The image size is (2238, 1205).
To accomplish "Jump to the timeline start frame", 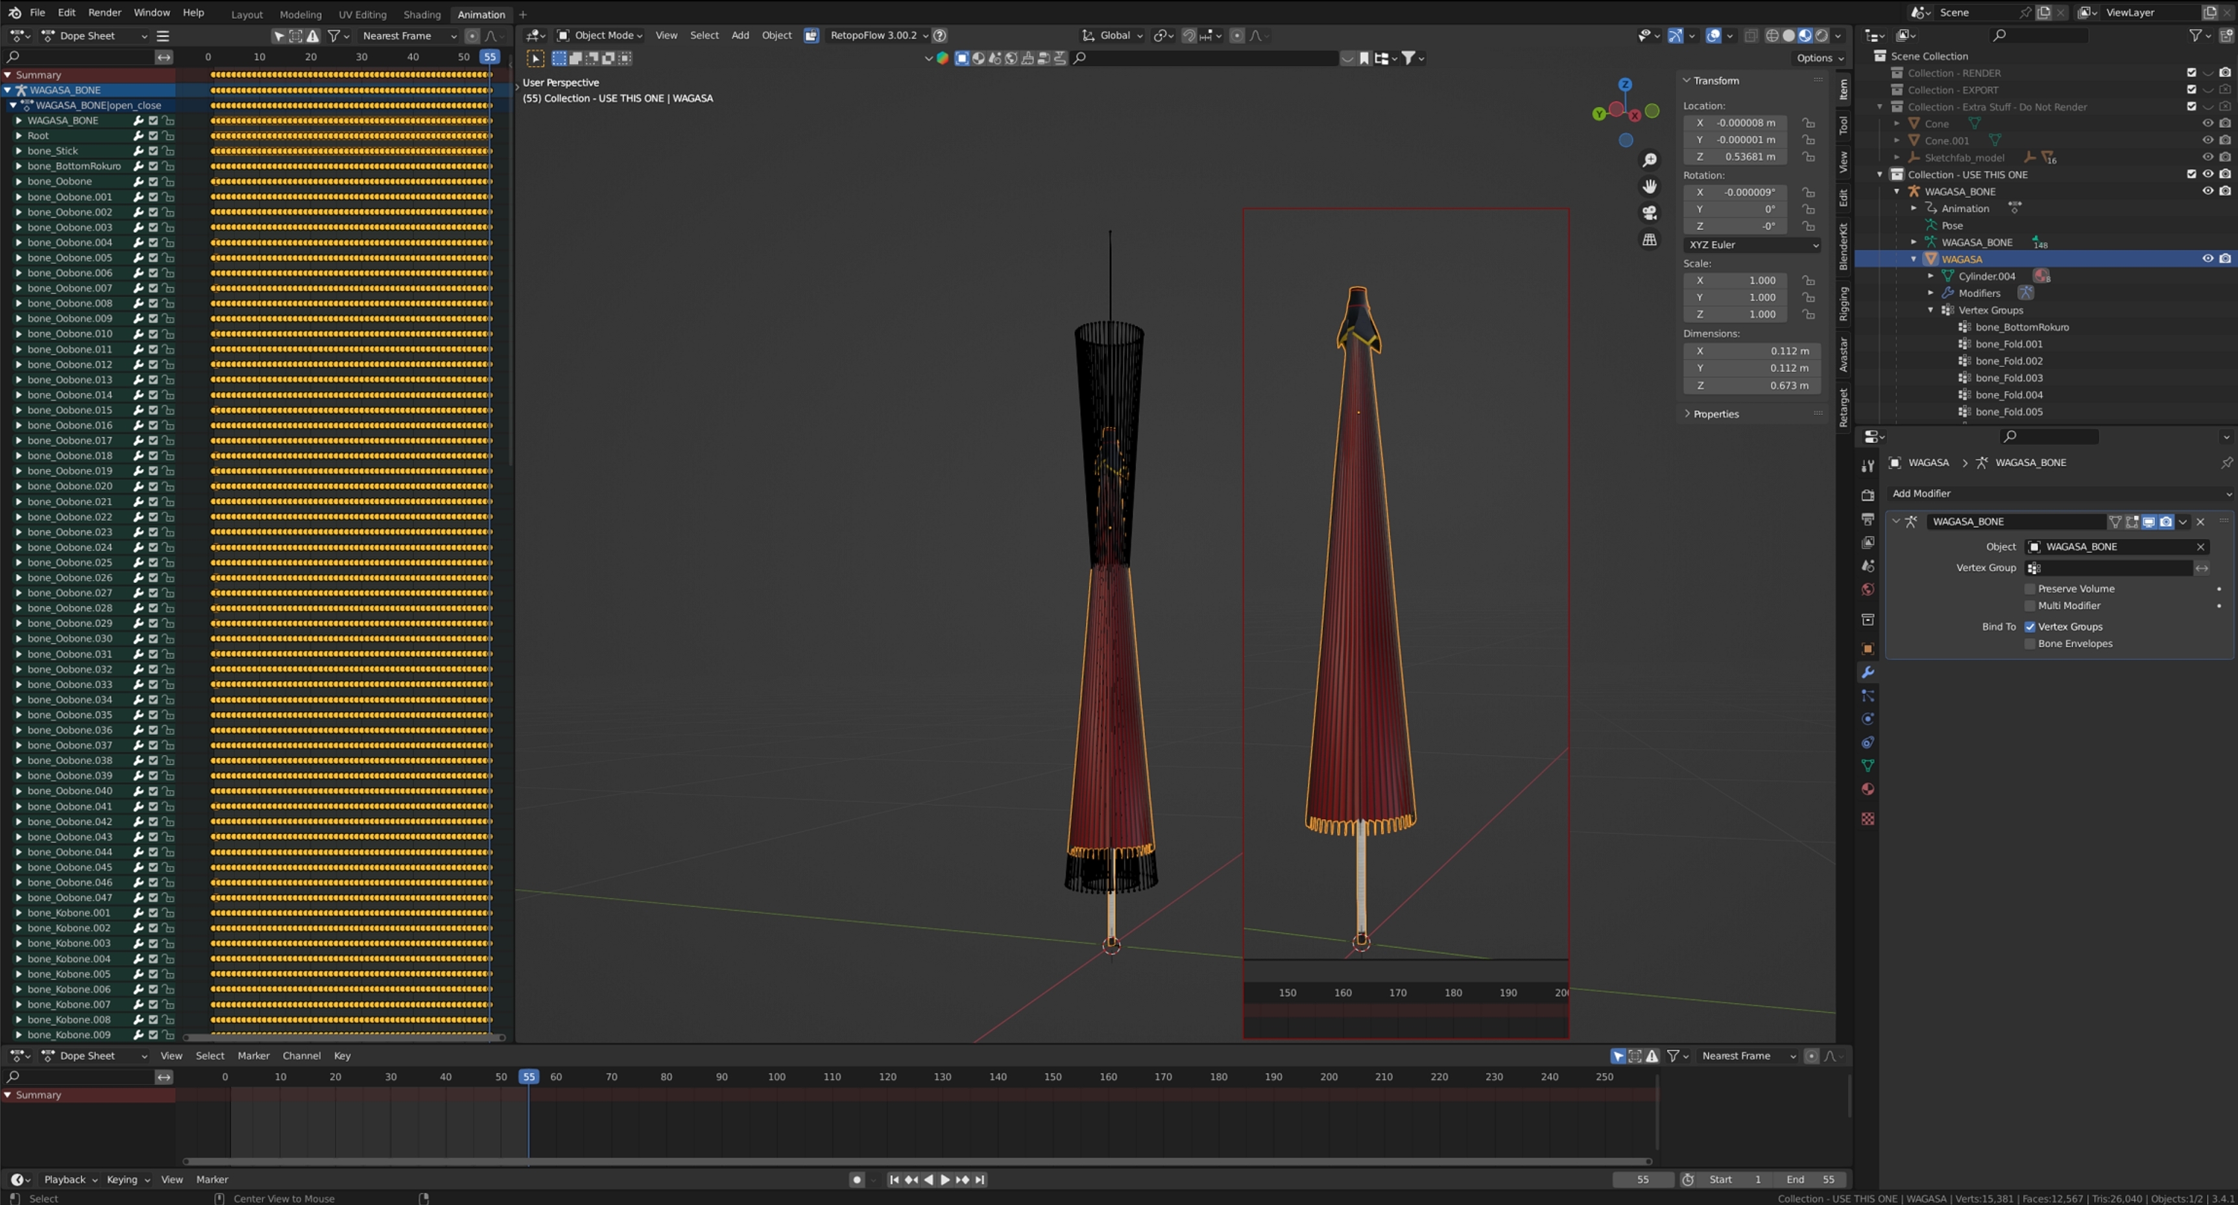I will (894, 1179).
